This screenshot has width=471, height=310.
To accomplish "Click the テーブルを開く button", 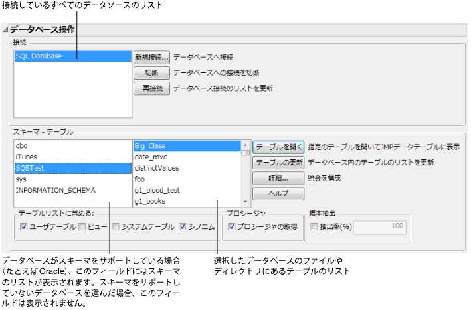I will tap(278, 147).
